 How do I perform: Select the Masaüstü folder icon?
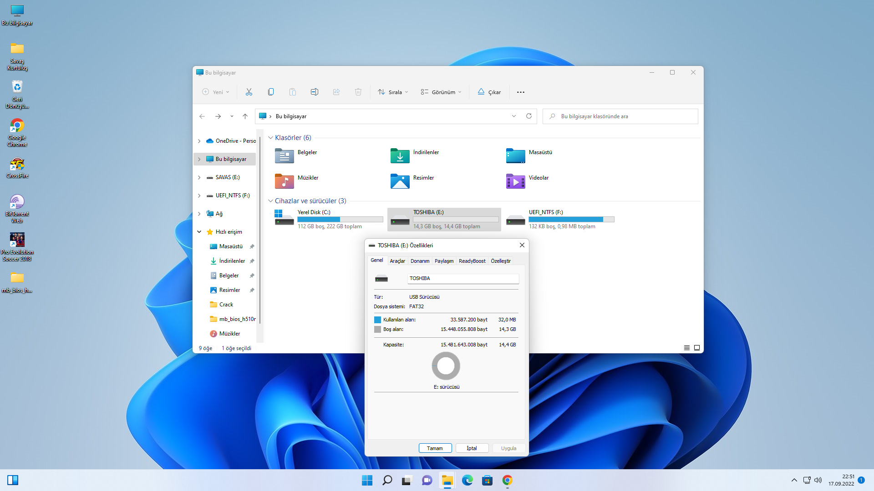tap(516, 155)
